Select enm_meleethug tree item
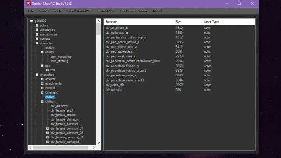This screenshot has width=281, height=158. [61, 57]
